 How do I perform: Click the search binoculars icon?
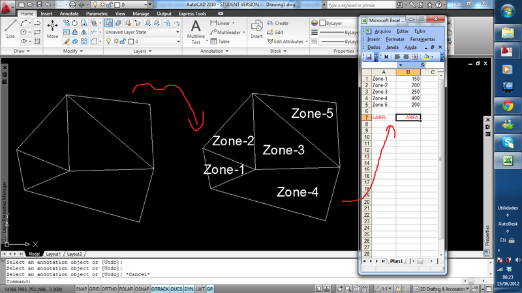(400, 5)
